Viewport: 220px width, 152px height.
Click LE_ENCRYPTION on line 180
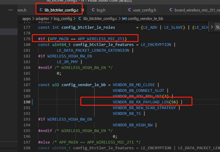(156, 45)
